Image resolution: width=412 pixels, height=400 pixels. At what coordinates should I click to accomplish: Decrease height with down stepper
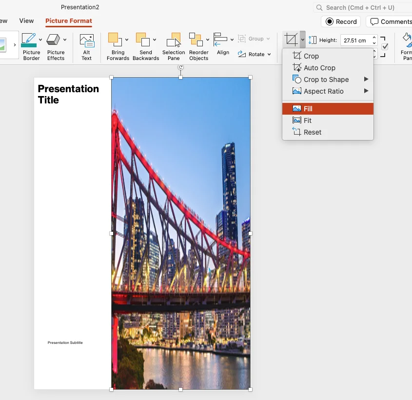point(374,43)
